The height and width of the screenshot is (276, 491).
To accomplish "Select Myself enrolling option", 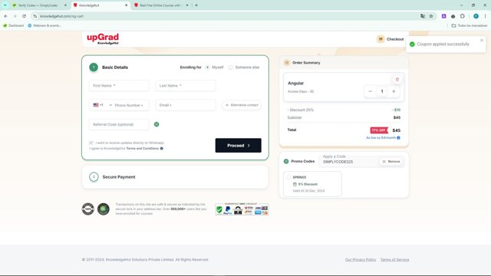I will [207, 67].
